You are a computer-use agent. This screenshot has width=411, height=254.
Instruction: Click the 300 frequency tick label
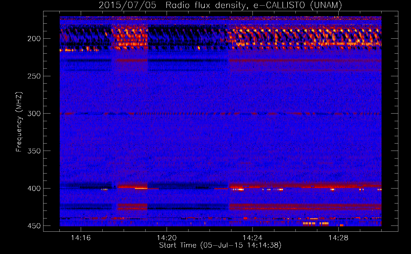[x=34, y=114]
